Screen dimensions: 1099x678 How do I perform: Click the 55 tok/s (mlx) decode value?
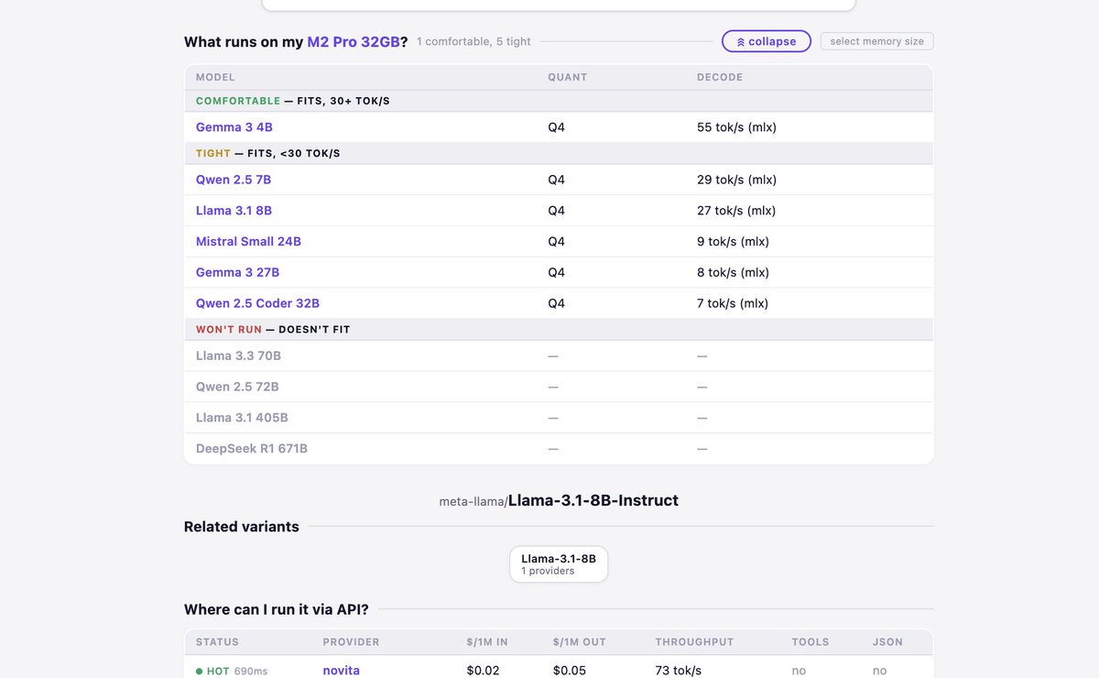[736, 127]
